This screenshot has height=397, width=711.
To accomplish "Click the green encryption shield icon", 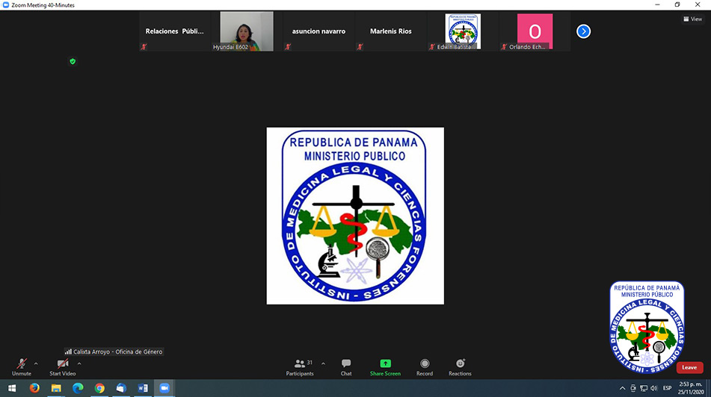I will click(x=73, y=61).
